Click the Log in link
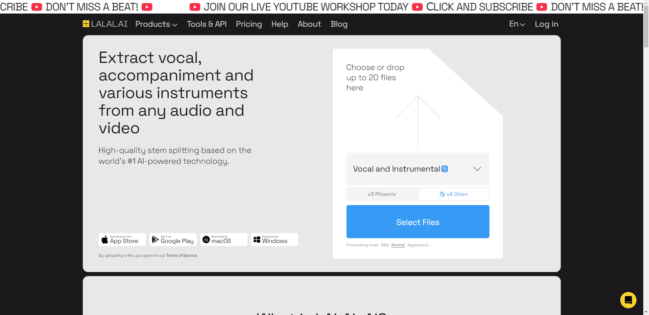This screenshot has width=649, height=315. [x=547, y=24]
